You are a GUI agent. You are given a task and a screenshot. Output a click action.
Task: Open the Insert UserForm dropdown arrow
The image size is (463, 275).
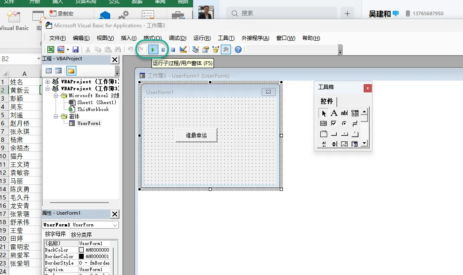[68, 49]
